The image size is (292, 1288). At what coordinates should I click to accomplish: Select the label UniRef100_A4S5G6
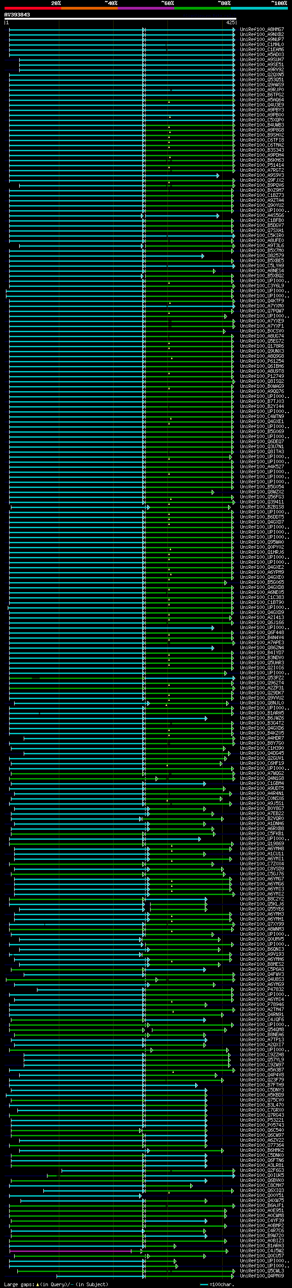point(262,216)
